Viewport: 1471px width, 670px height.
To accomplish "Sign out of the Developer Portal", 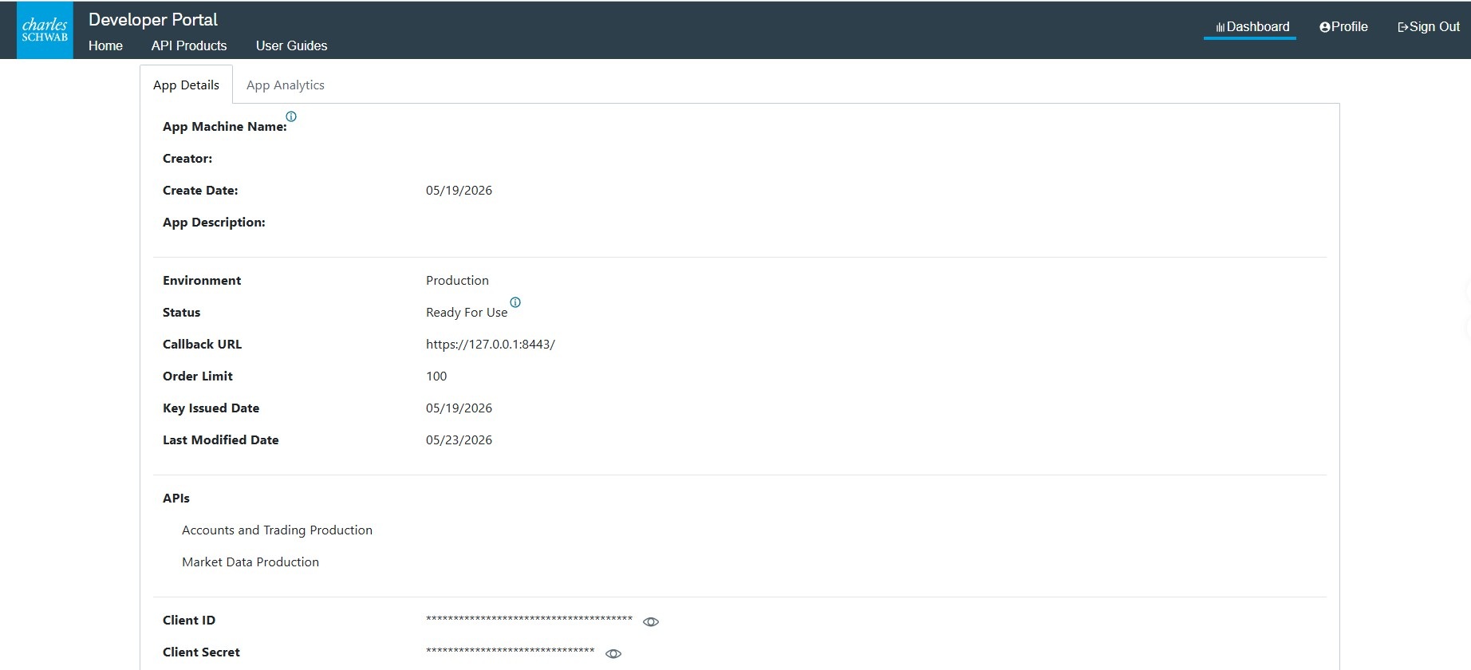I will [1428, 27].
